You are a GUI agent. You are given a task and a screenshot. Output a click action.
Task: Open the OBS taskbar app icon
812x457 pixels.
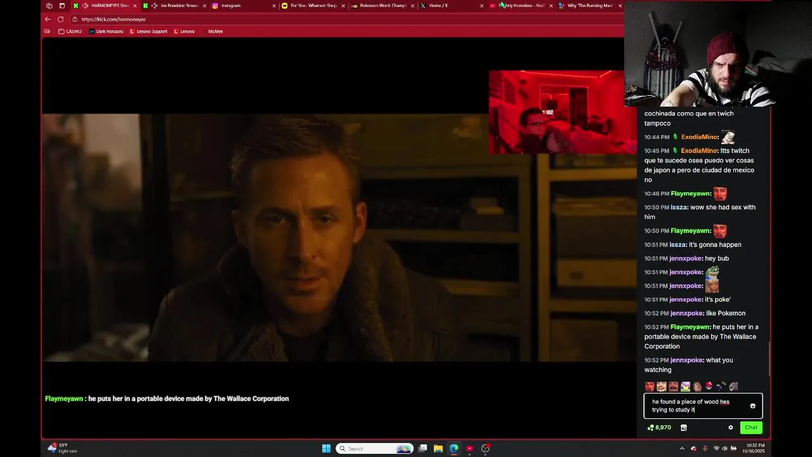click(485, 449)
